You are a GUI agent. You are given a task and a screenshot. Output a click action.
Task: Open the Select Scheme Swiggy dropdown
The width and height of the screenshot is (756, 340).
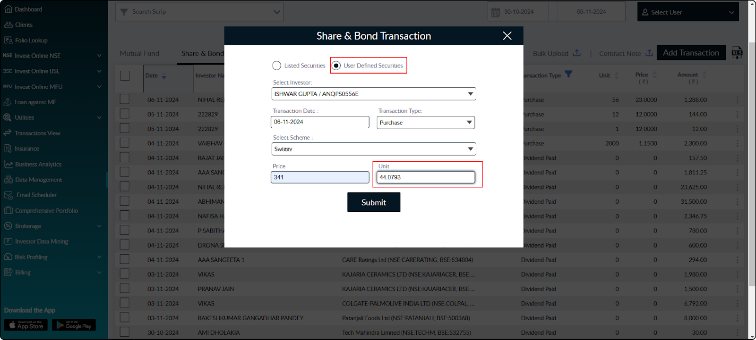[x=374, y=149]
